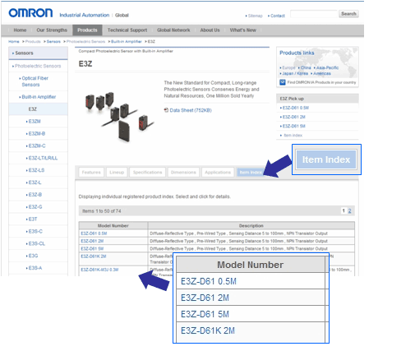Screen dimensions: 415x351
Task: Open E3Z-D61 0.5M in model table
Action: click(x=94, y=233)
